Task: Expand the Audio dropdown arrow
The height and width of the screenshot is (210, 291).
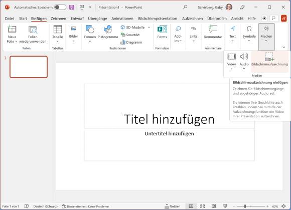Action: pyautogui.click(x=244, y=69)
